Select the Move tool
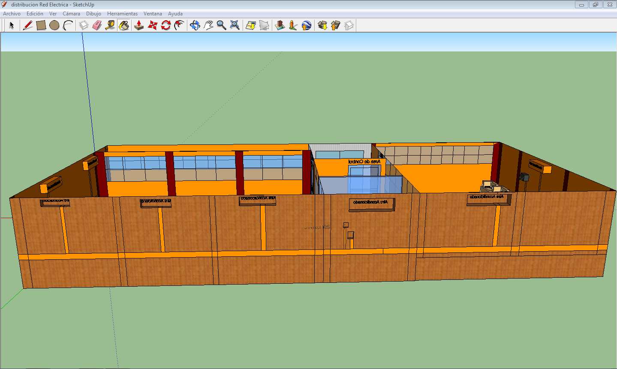This screenshot has width=617, height=369. click(152, 25)
